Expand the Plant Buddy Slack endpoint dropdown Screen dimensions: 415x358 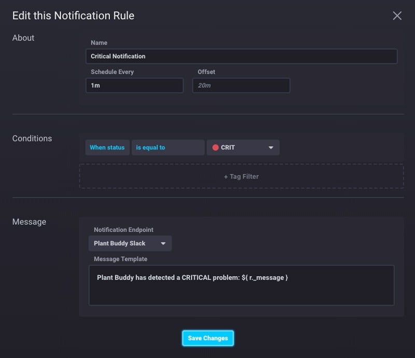(x=129, y=243)
